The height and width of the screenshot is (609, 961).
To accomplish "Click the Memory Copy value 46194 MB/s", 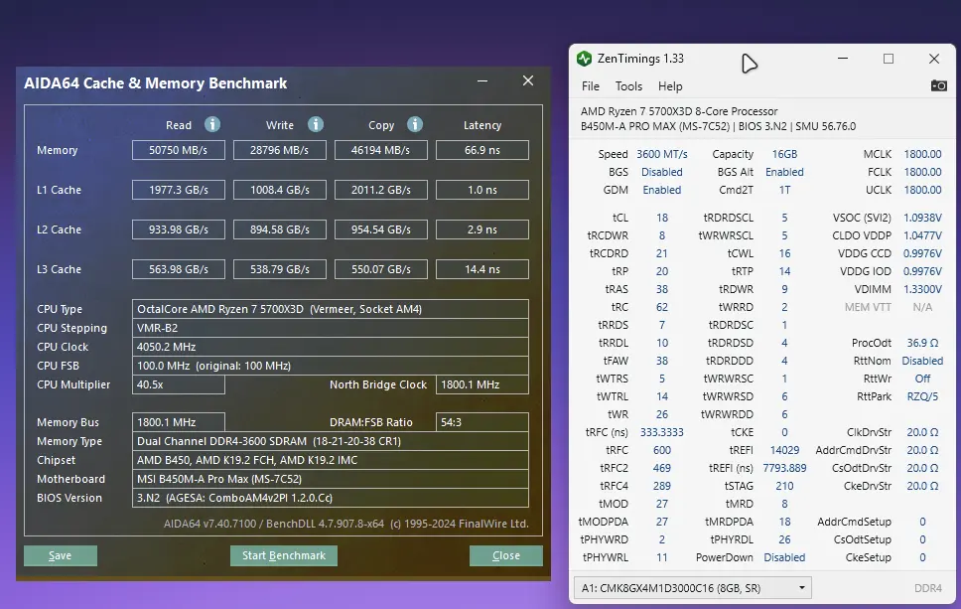I will click(380, 150).
